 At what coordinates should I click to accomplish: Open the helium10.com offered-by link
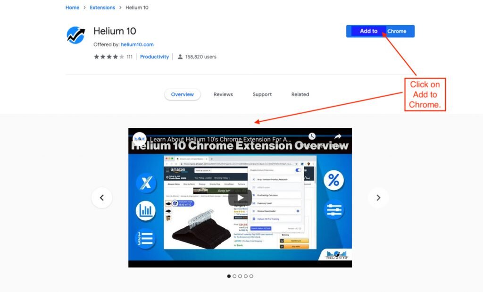coord(137,44)
